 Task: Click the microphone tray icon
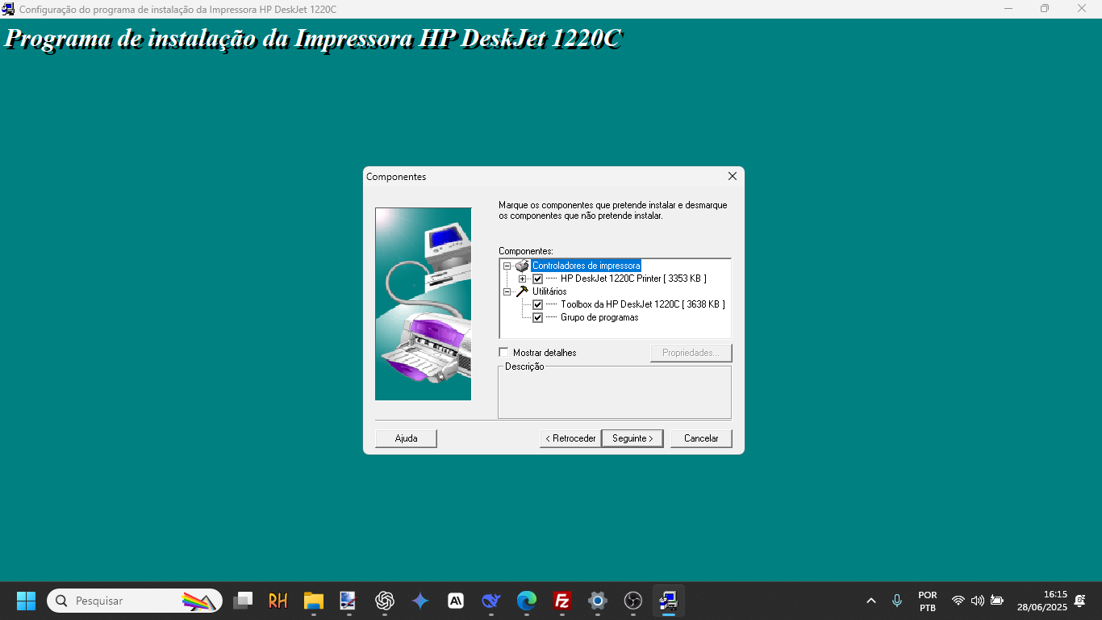897,601
